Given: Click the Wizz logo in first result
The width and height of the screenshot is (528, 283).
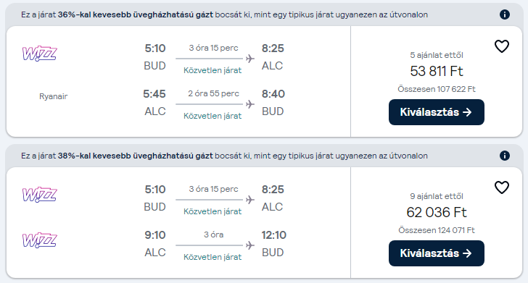Looking at the screenshot, I should pos(39,54).
